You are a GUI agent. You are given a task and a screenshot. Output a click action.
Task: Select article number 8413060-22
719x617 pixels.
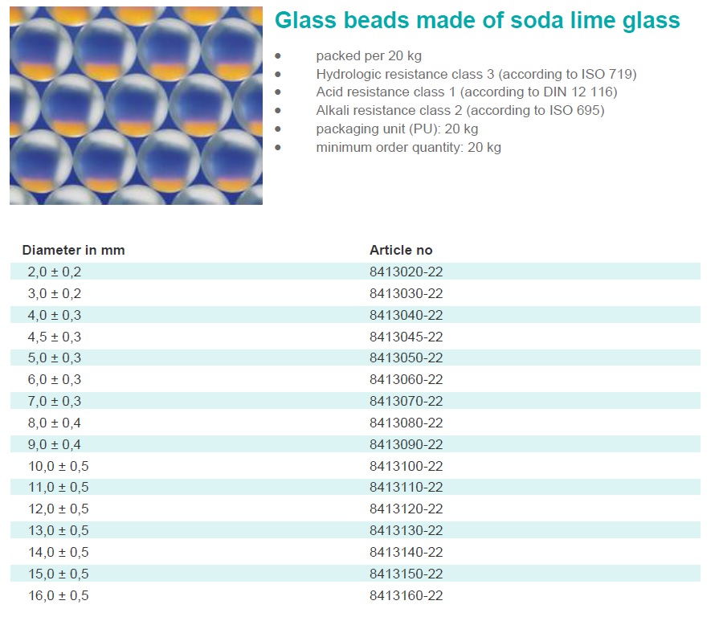coord(406,379)
